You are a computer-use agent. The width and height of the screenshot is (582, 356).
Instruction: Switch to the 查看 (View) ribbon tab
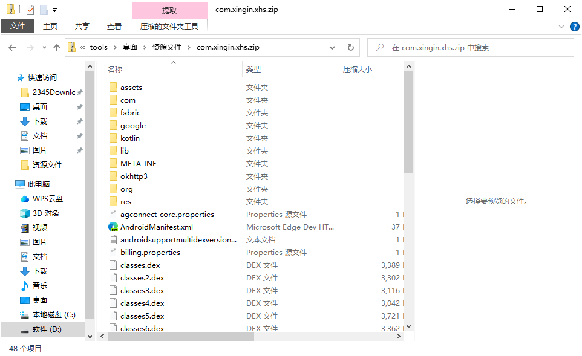116,26
